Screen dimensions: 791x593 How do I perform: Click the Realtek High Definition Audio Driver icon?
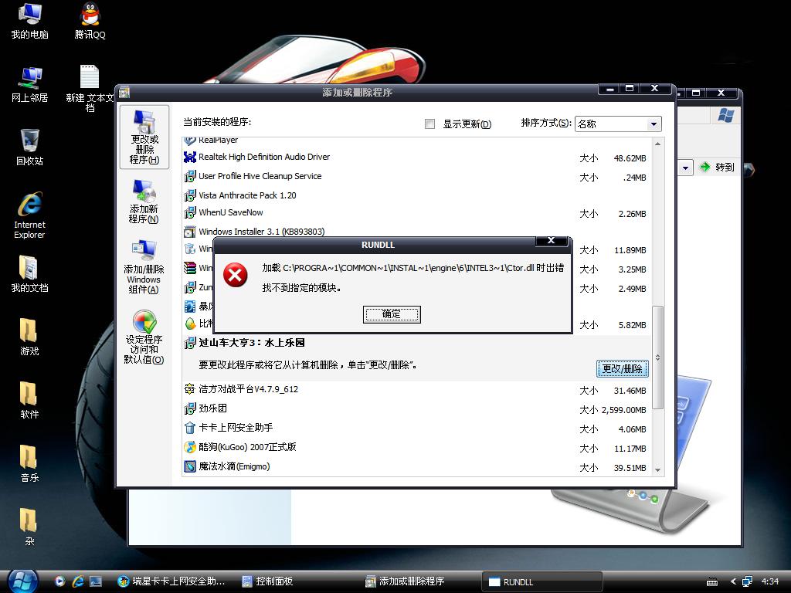point(190,158)
